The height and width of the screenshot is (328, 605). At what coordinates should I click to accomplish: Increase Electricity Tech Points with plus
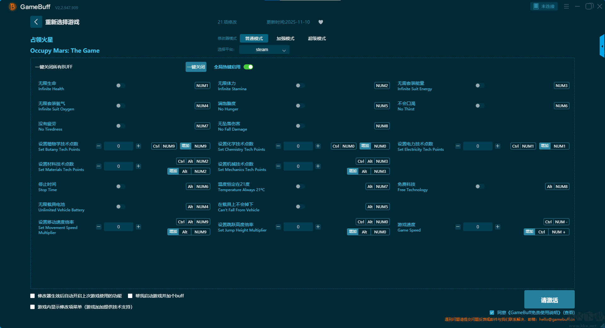click(498, 146)
